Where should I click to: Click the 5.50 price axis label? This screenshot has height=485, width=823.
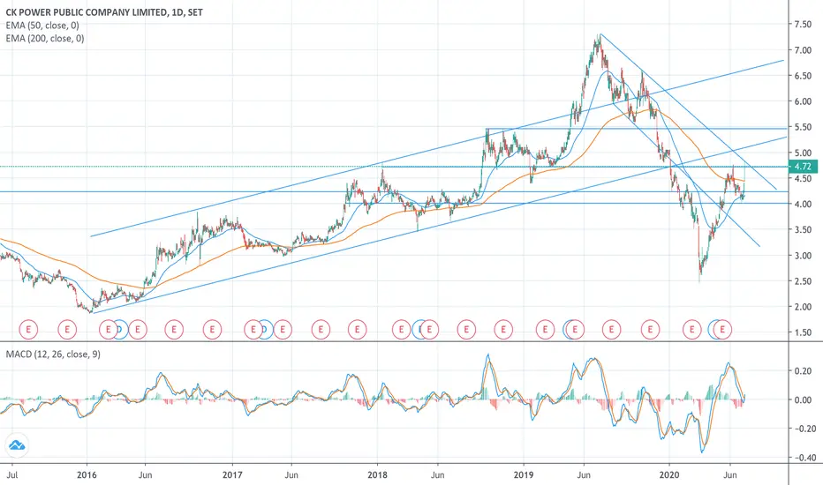(x=803, y=127)
